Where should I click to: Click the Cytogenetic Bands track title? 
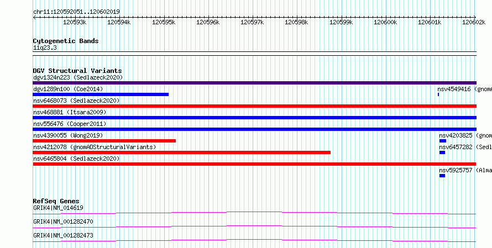pos(66,41)
